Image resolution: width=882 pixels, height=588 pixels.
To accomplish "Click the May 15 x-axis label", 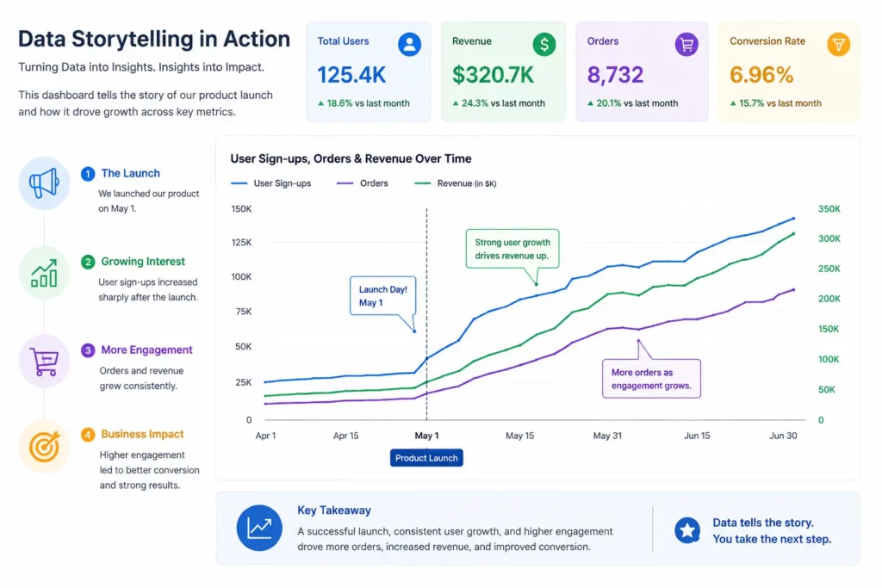I will pyautogui.click(x=519, y=436).
